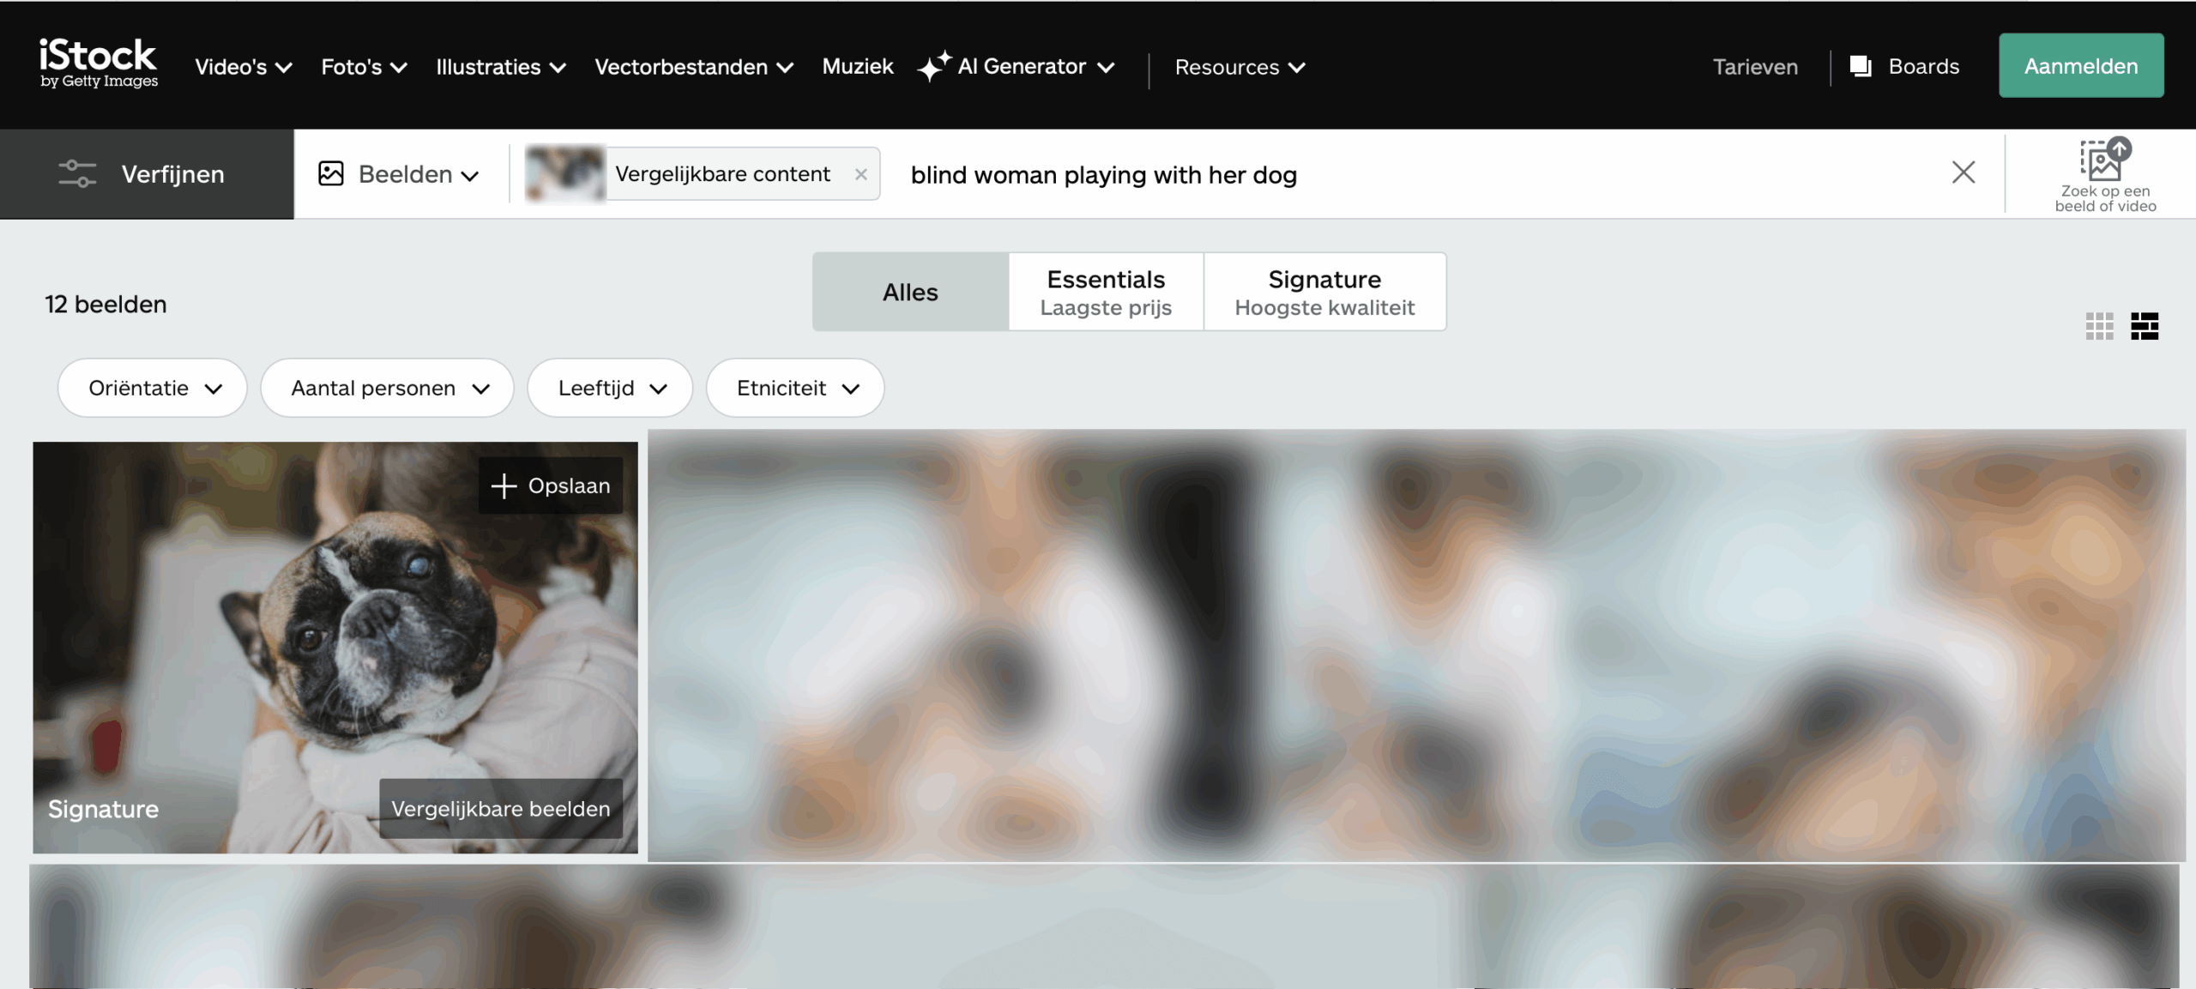Open the Etniciteit filter dropdown

pyautogui.click(x=795, y=388)
